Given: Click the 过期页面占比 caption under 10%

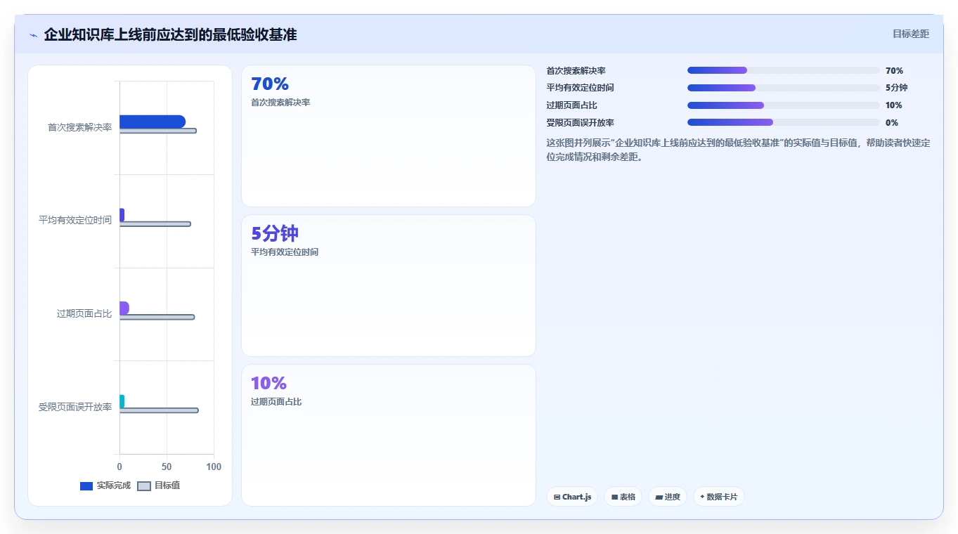Looking at the screenshot, I should [x=276, y=402].
